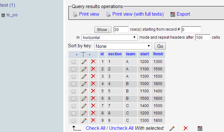Click the With selected delete X icon

186,128
